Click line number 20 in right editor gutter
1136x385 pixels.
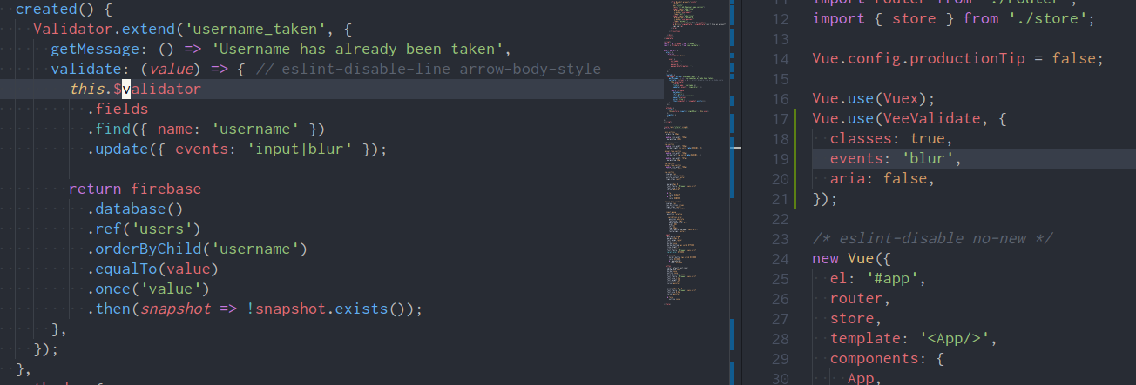780,179
